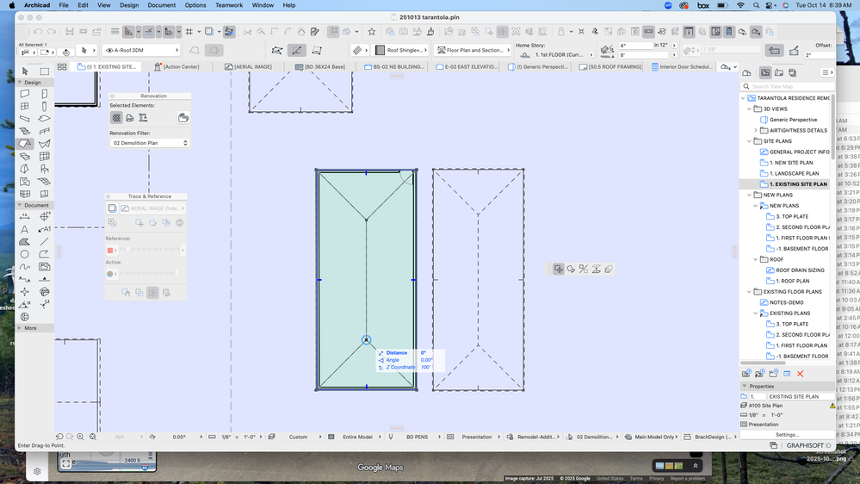
Task: Select the Marquee tool in toolbox
Action: 45,71
